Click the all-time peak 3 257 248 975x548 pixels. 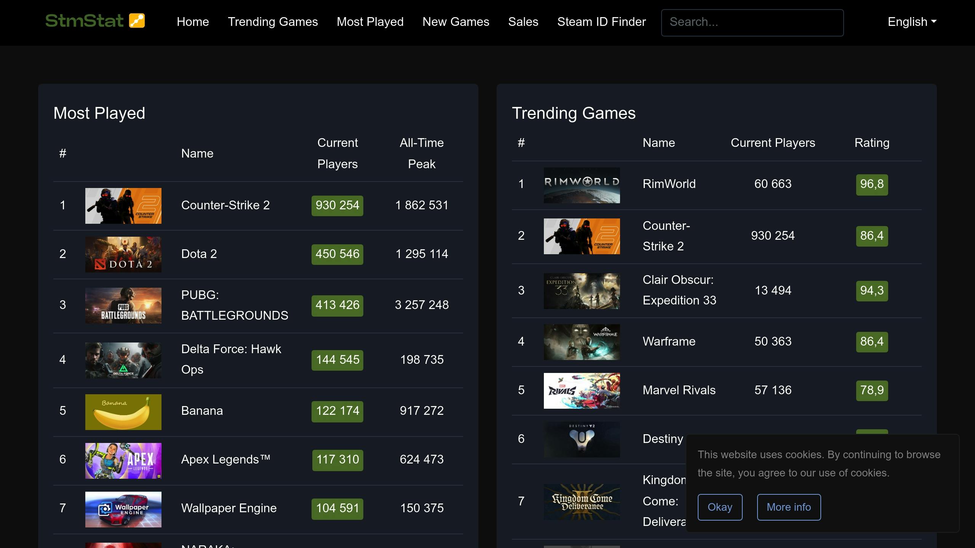[422, 305]
